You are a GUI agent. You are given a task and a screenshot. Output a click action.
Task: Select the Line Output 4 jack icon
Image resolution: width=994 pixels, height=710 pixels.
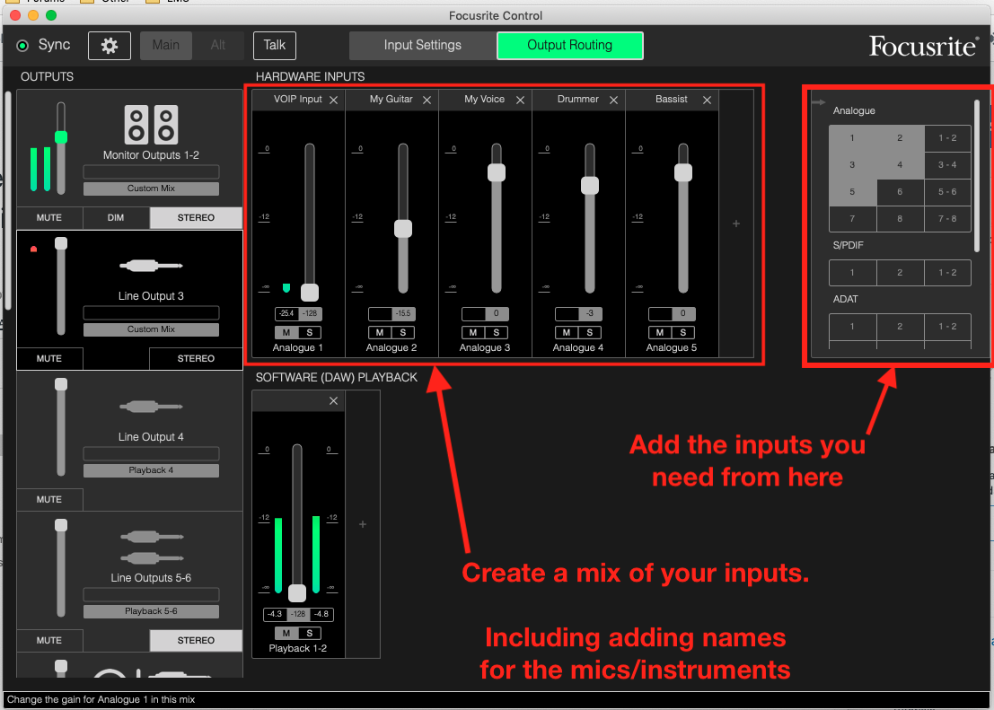coord(151,407)
